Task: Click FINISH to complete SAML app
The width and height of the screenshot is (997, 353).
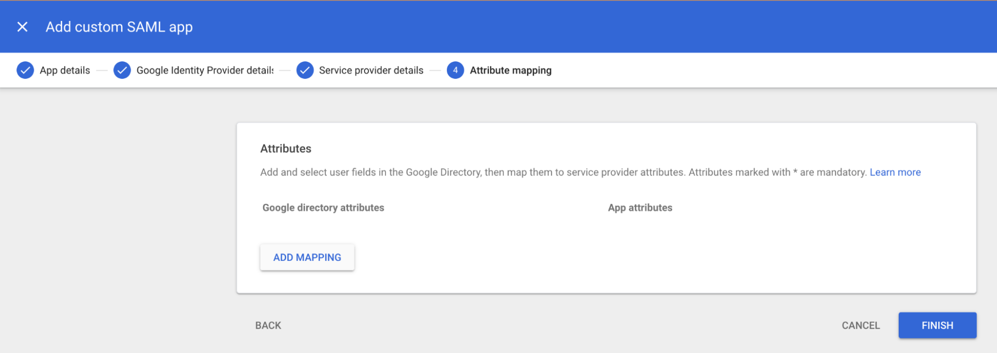Action: [937, 326]
